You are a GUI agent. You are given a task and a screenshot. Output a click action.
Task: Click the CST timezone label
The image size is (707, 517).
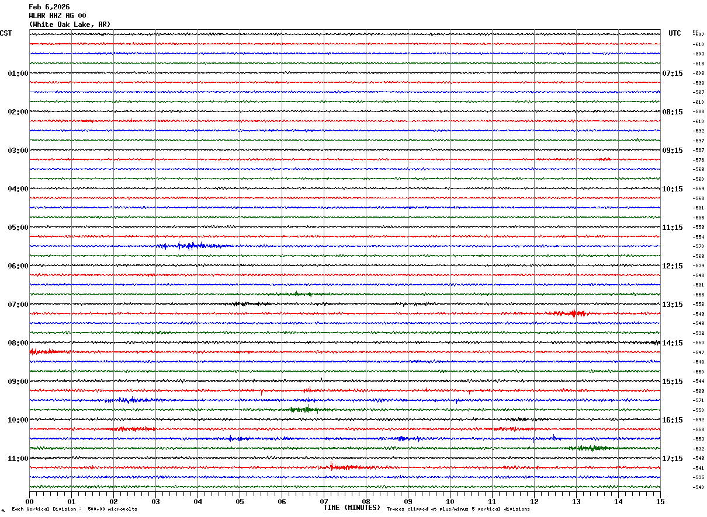tap(6, 33)
